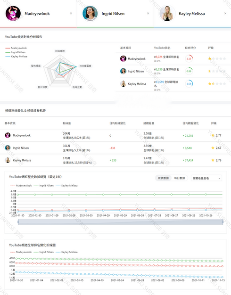Toggle Kayley Melissa series in radar chart legend
231x295 pixels.
16,57
